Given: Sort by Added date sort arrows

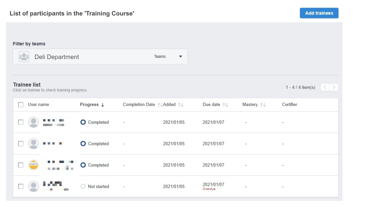Looking at the screenshot, I should pyautogui.click(x=181, y=105).
